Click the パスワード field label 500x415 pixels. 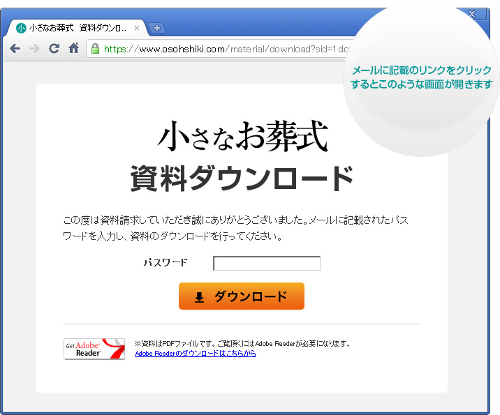[x=166, y=263]
